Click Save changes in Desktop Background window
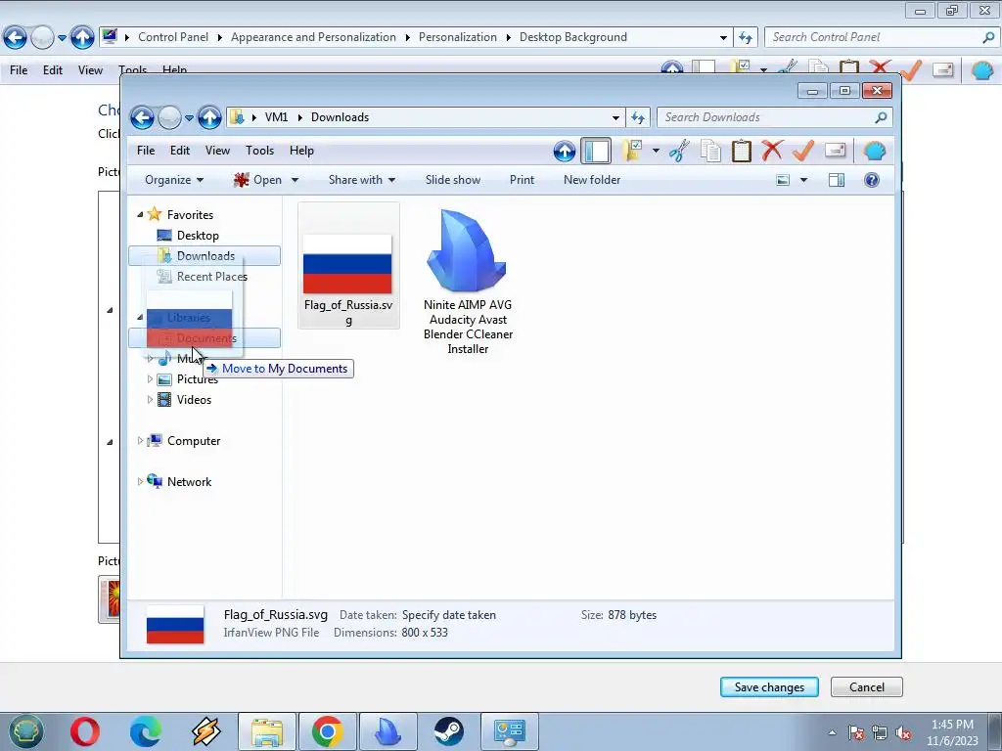 [x=769, y=687]
